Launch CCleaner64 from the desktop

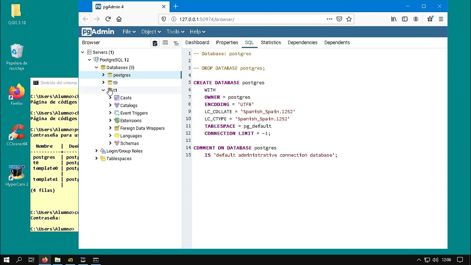pos(17,135)
